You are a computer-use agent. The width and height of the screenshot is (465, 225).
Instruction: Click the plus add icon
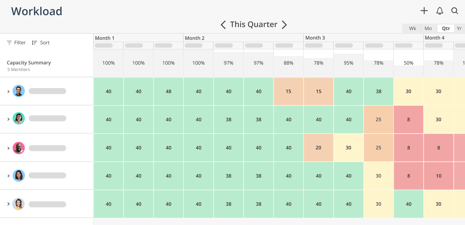[x=424, y=11]
